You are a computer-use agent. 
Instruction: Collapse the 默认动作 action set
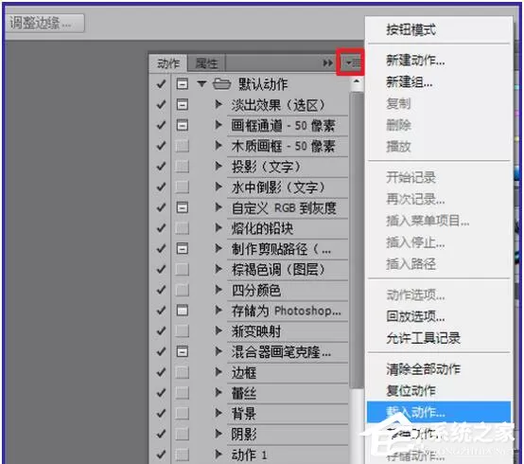(201, 83)
